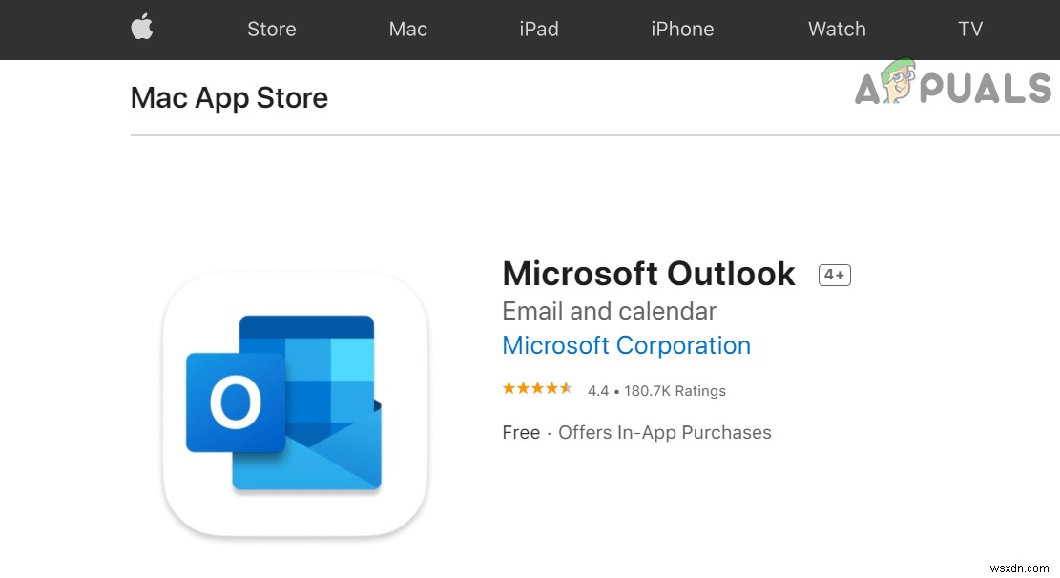
Task: Click the first star in the rating row
Action: pos(508,388)
